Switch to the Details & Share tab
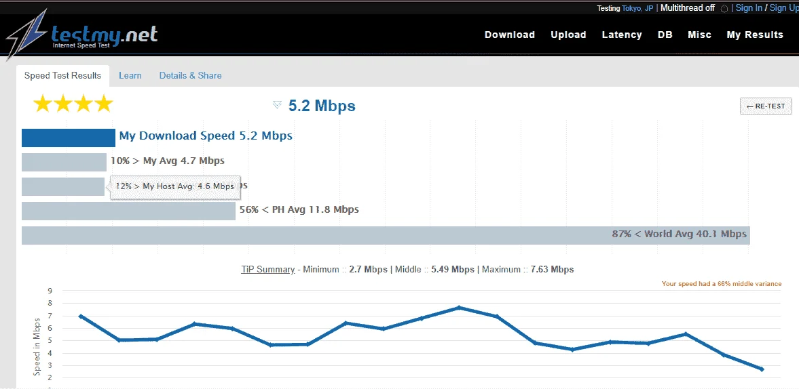The image size is (799, 389). pyautogui.click(x=191, y=75)
